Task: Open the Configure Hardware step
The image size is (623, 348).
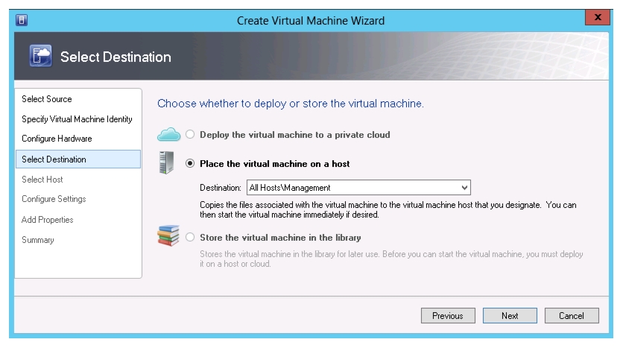Action: click(57, 139)
